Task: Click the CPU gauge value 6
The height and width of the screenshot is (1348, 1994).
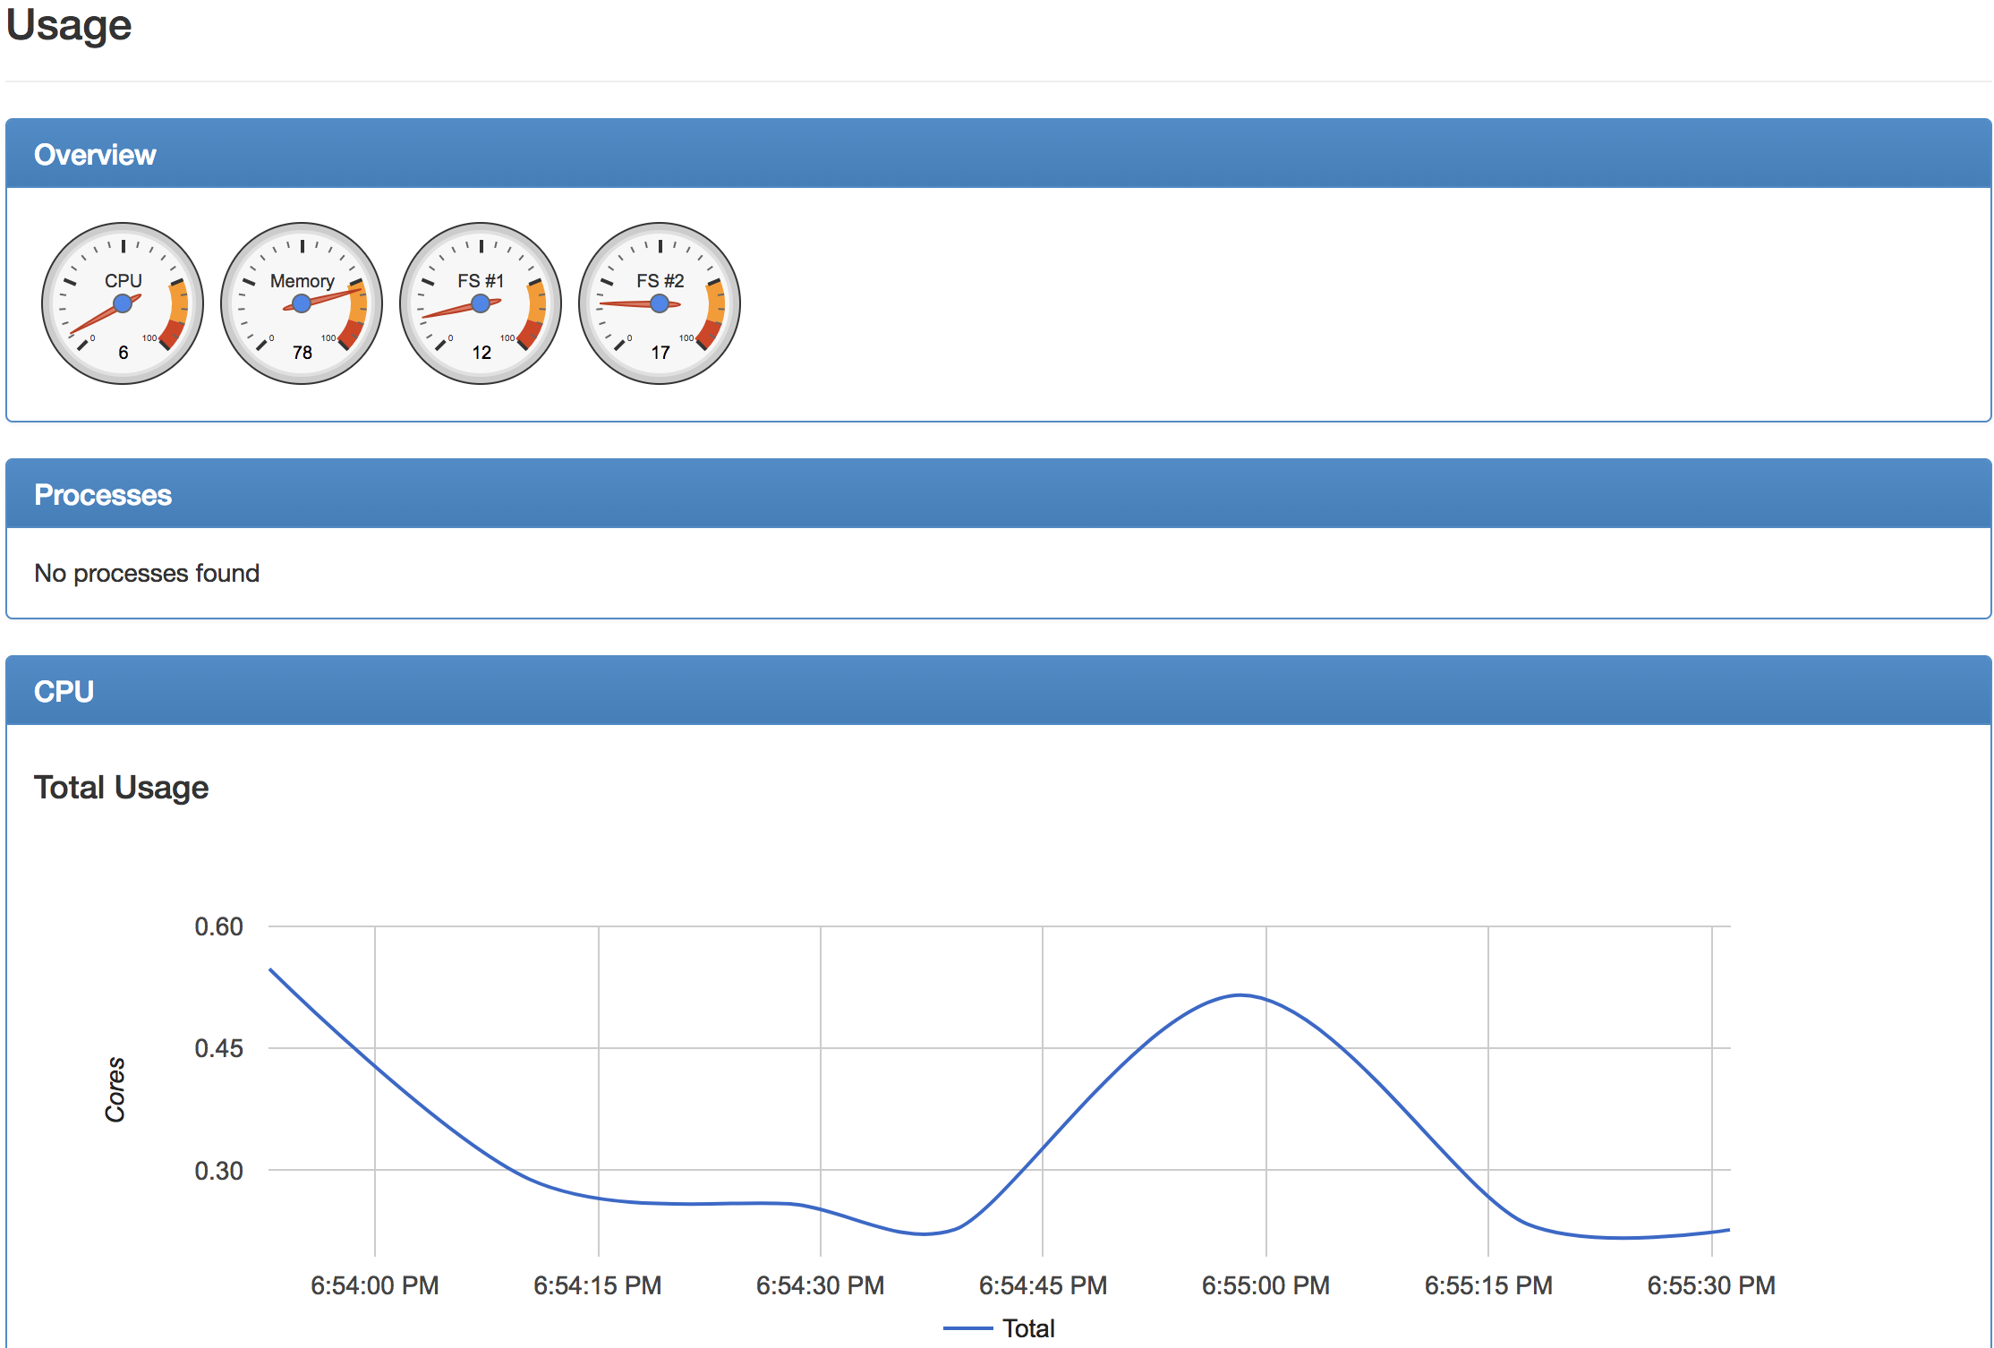Action: coord(124,353)
